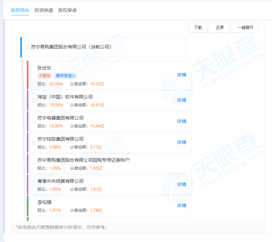Click the 大股东 tag under 张近东

[45, 76]
